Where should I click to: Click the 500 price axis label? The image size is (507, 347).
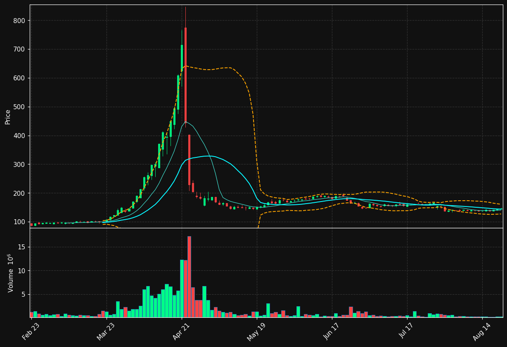click(19, 107)
